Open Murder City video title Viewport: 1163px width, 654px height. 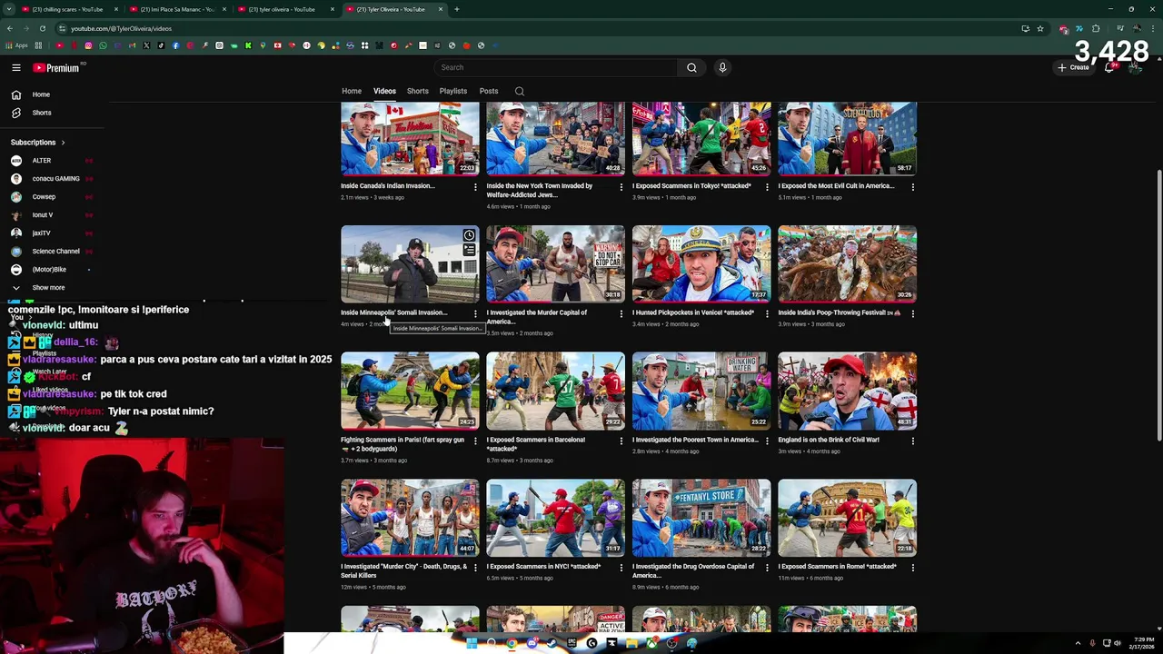click(403, 571)
